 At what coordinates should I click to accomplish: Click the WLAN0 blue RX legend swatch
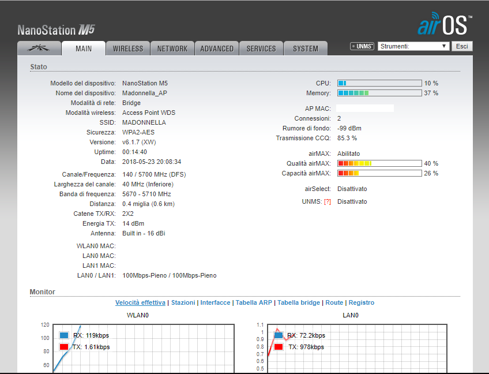64,335
